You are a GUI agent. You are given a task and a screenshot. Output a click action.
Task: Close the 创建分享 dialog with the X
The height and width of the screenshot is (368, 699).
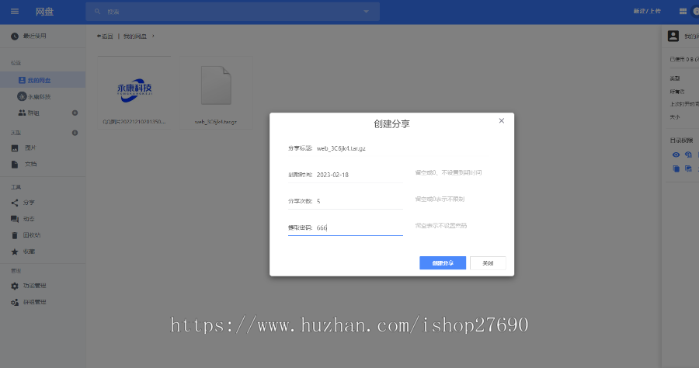[x=502, y=121]
